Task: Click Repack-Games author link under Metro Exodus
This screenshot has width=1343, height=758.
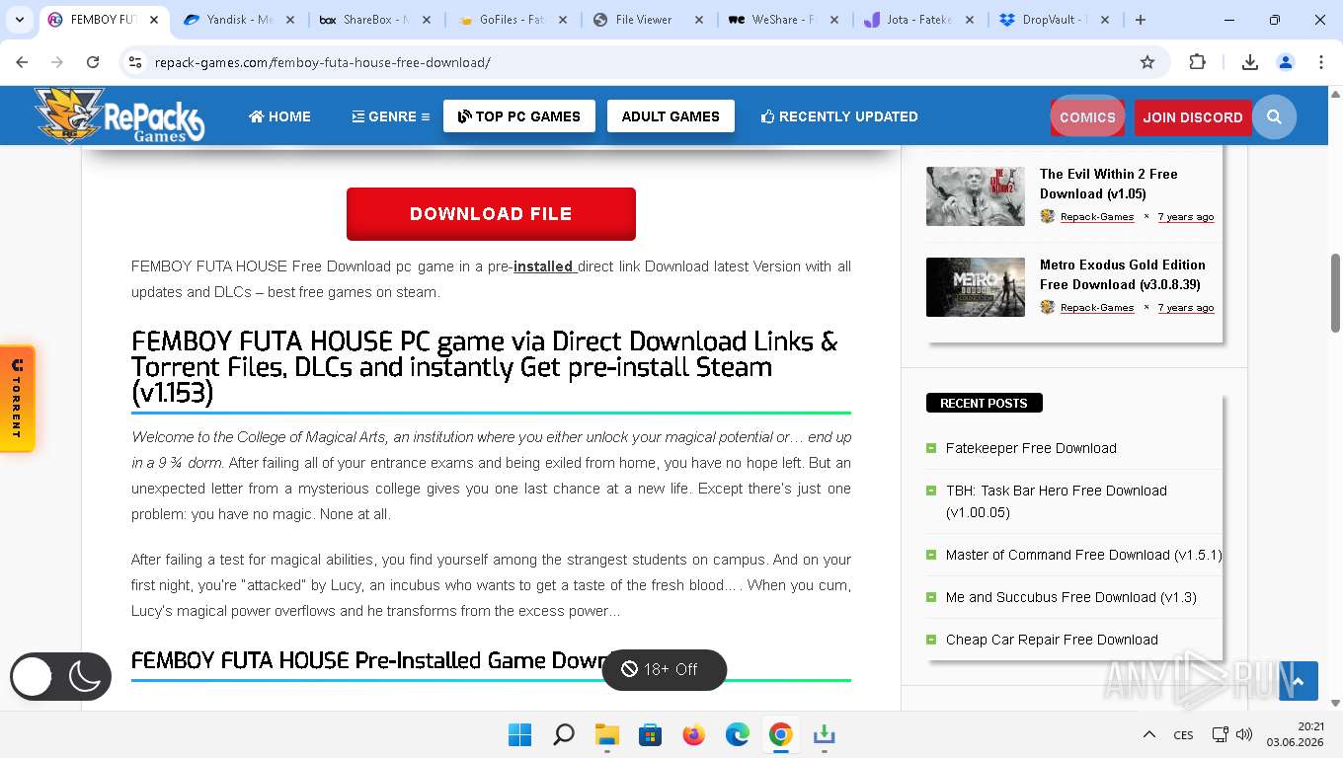Action: [x=1097, y=307]
